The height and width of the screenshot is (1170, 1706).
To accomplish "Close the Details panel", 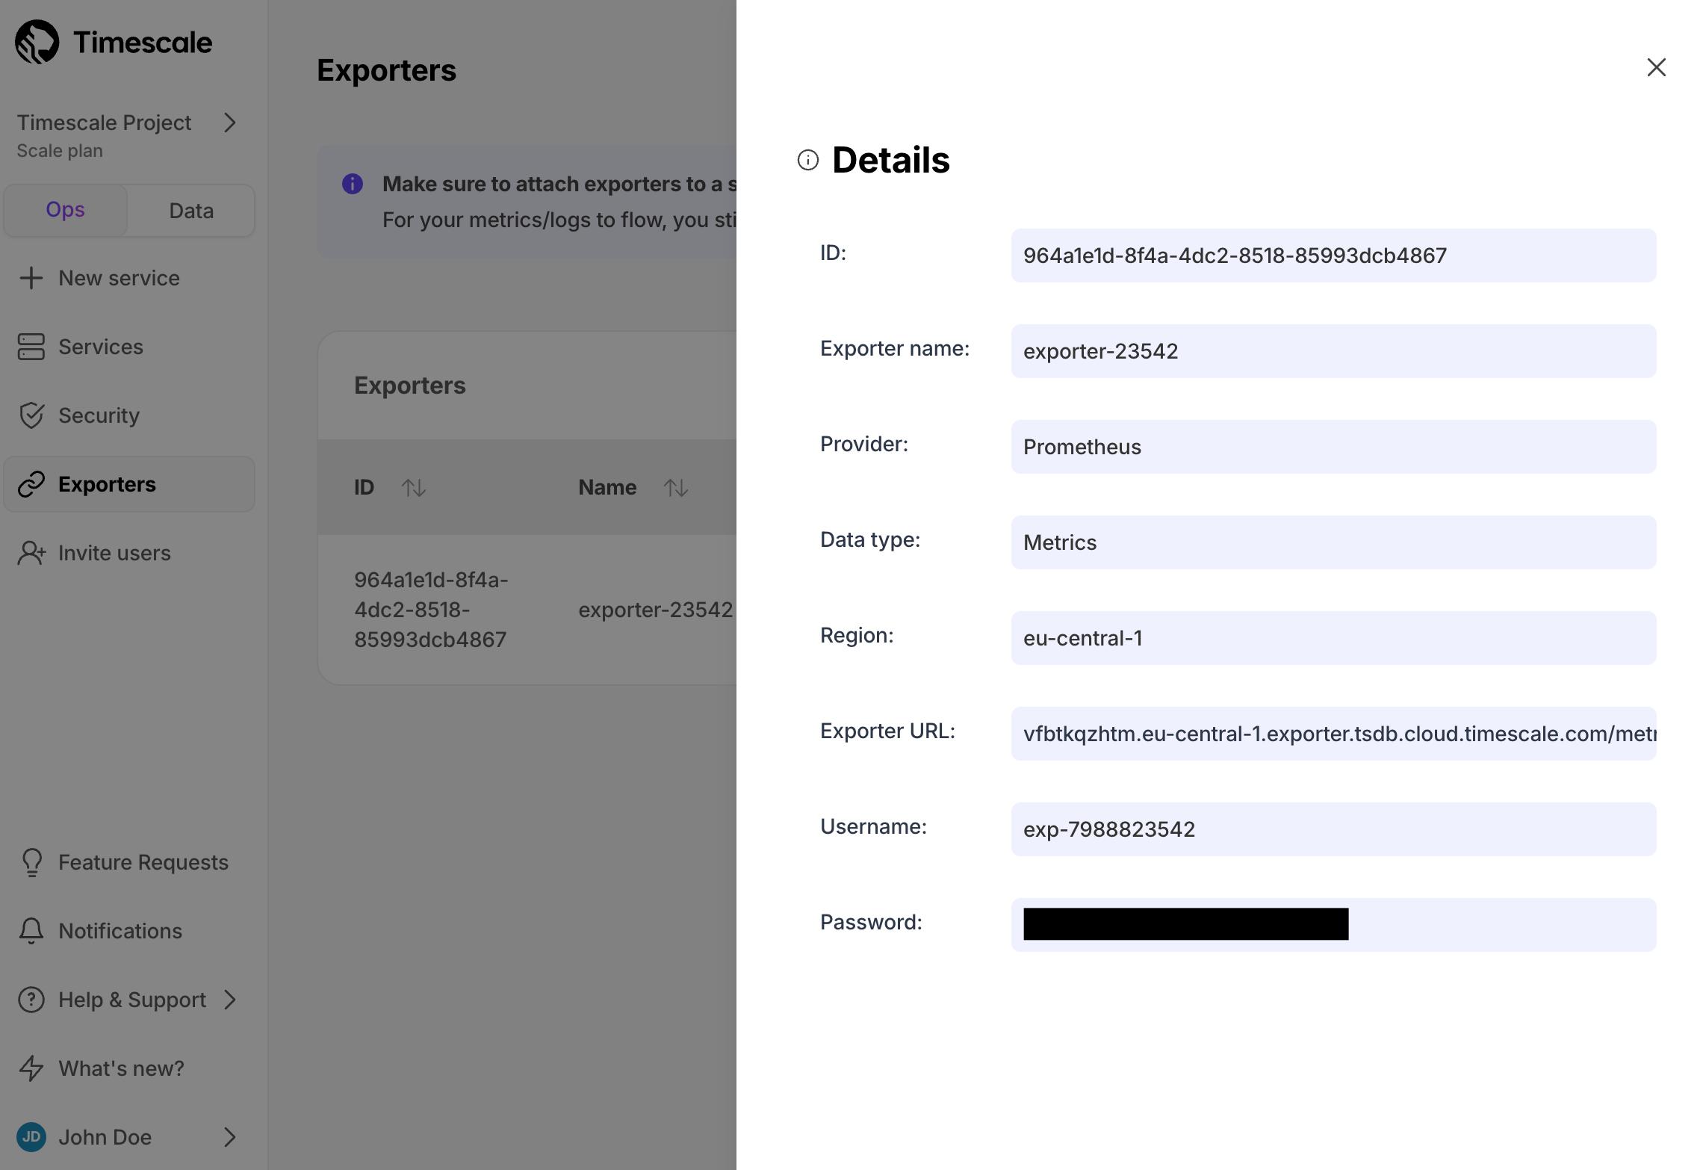I will [x=1657, y=67].
